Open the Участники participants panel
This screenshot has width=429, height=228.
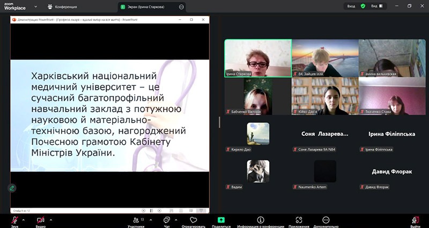coord(136,220)
